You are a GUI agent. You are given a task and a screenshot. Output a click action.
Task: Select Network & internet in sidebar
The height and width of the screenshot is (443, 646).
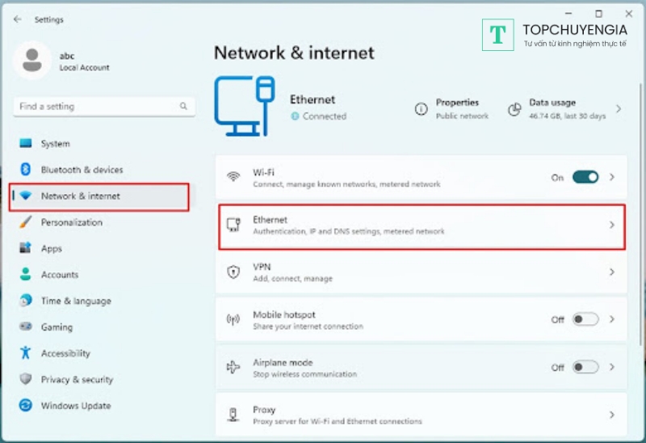[80, 196]
